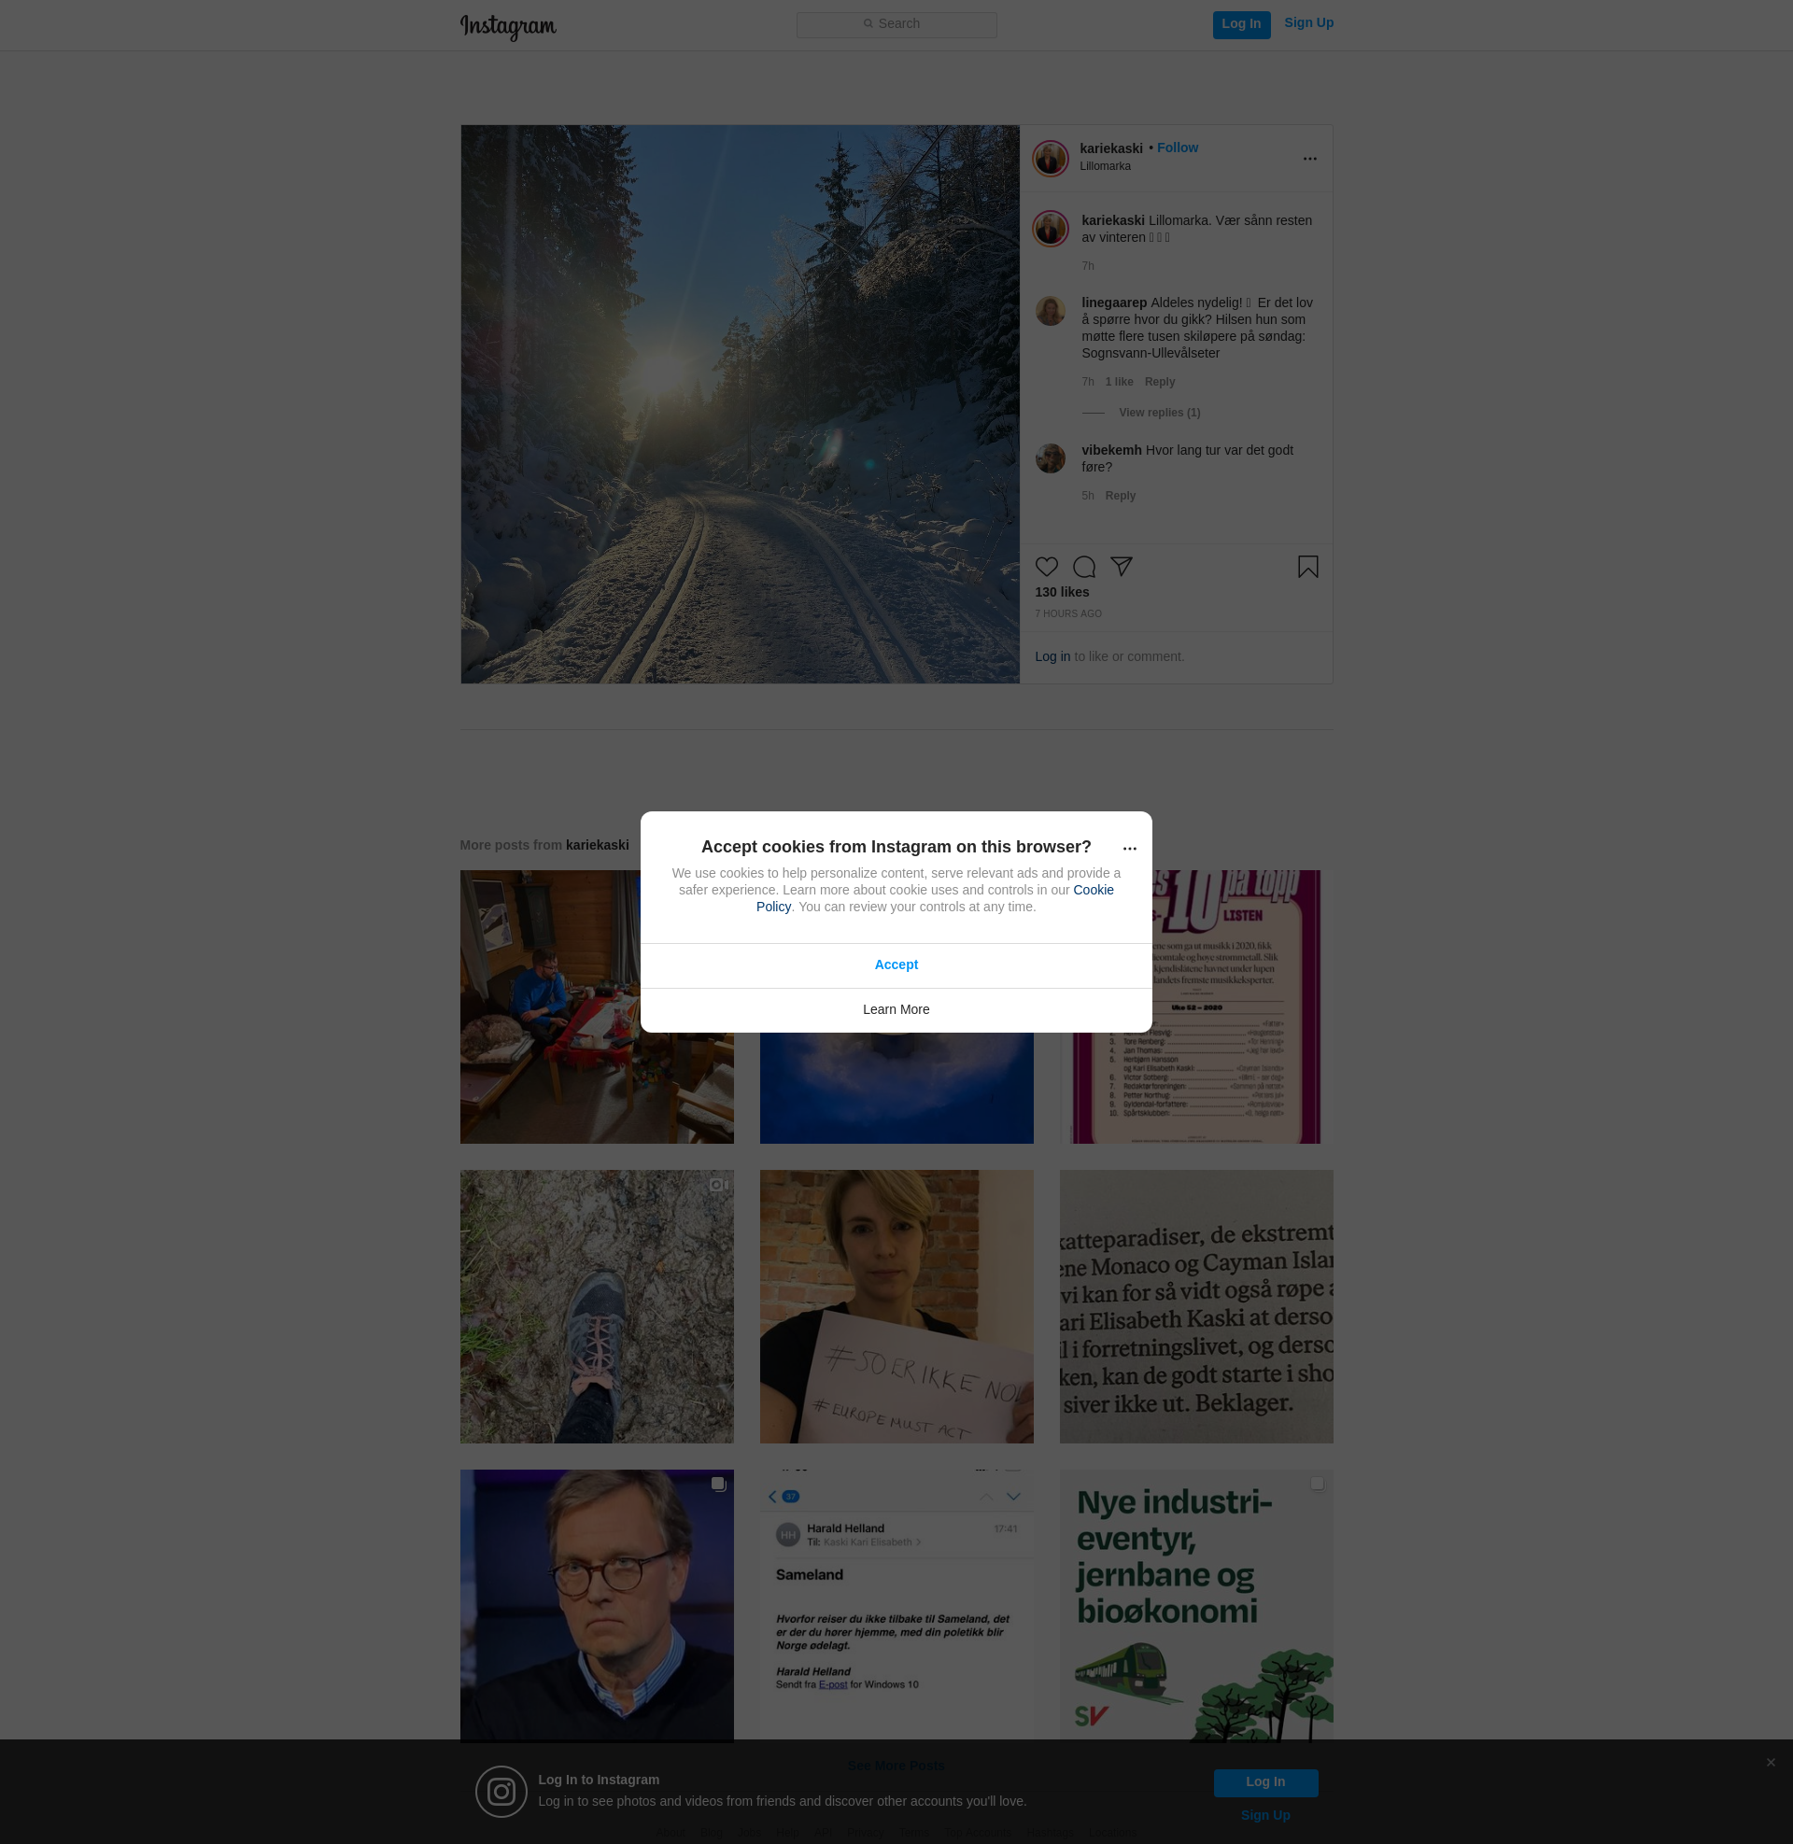Viewport: 1793px width, 1844px height.
Task: Click See More Posts link
Action: click(x=896, y=1765)
